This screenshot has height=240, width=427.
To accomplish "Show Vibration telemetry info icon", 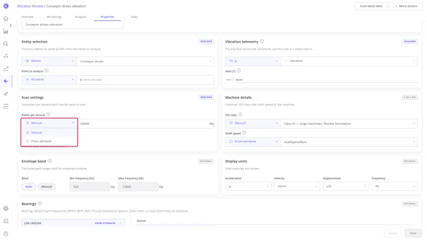I will (x=262, y=42).
